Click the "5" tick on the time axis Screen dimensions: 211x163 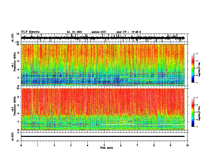[x=104, y=145]
